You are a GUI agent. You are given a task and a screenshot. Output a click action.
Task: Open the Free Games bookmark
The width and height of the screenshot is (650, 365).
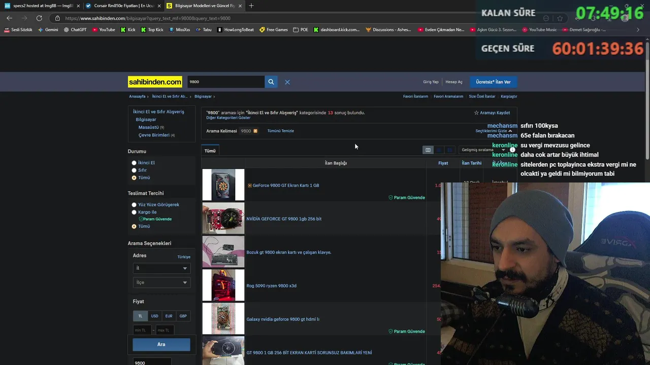click(x=274, y=30)
